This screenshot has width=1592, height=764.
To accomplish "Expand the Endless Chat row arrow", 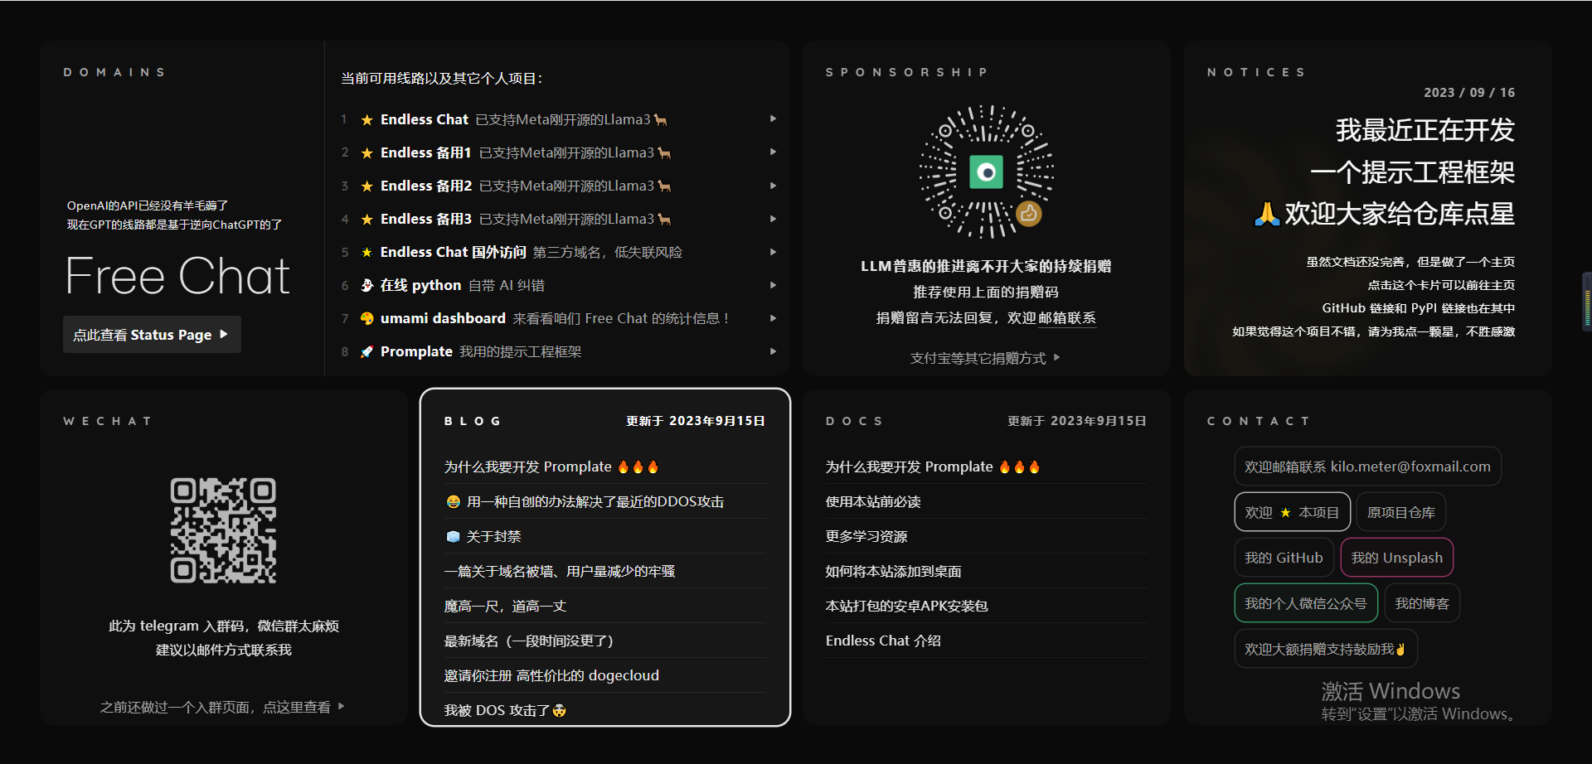I will point(773,119).
